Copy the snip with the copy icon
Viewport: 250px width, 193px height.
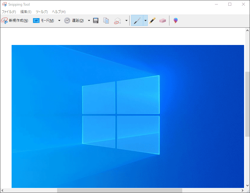click(x=106, y=21)
